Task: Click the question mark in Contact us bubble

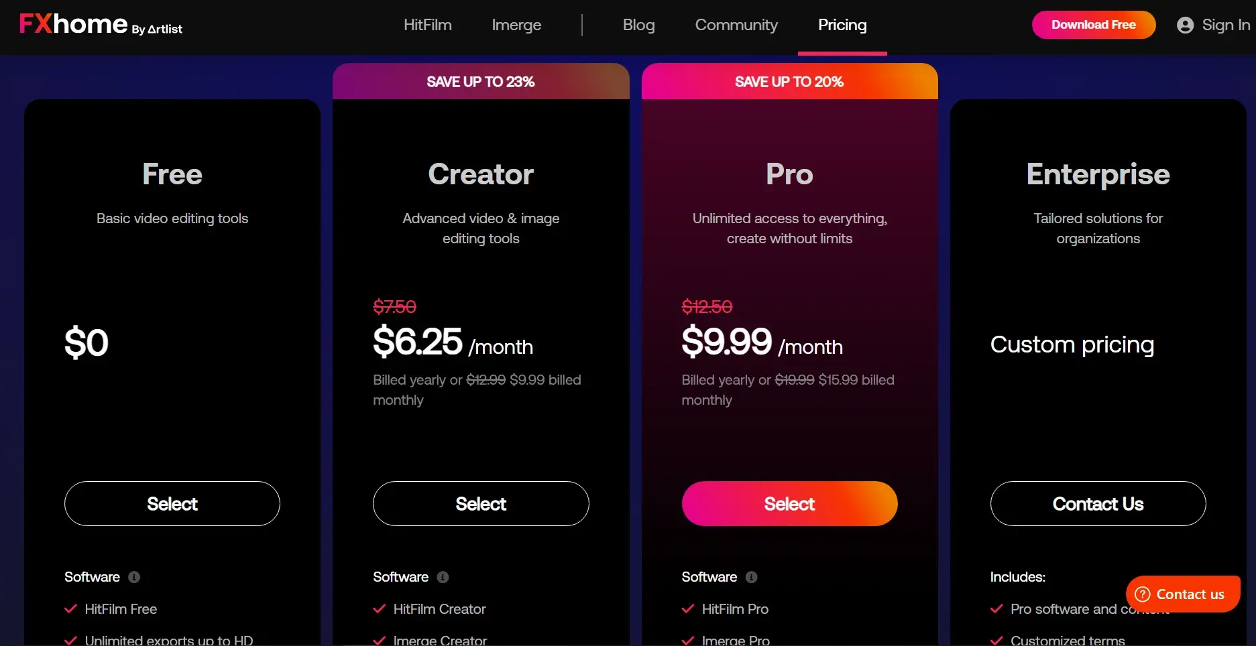Action: (x=1142, y=594)
